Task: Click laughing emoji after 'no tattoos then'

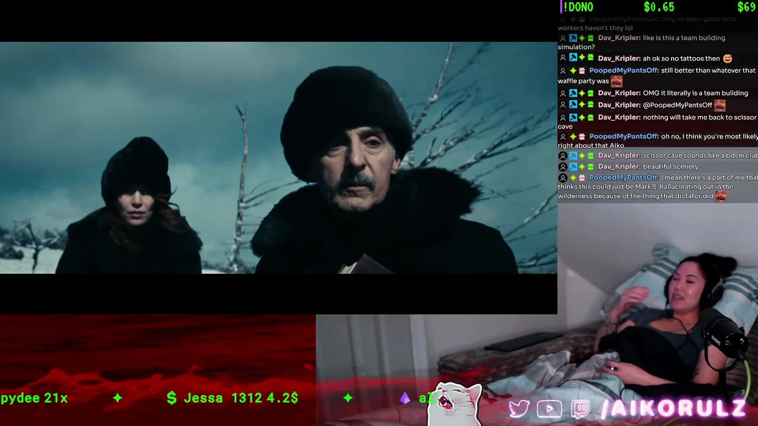Action: (x=728, y=59)
